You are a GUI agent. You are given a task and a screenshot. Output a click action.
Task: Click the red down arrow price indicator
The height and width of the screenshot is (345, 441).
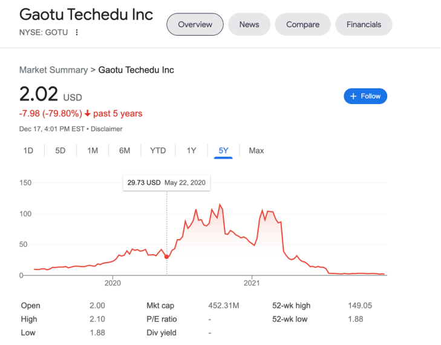tap(88, 114)
